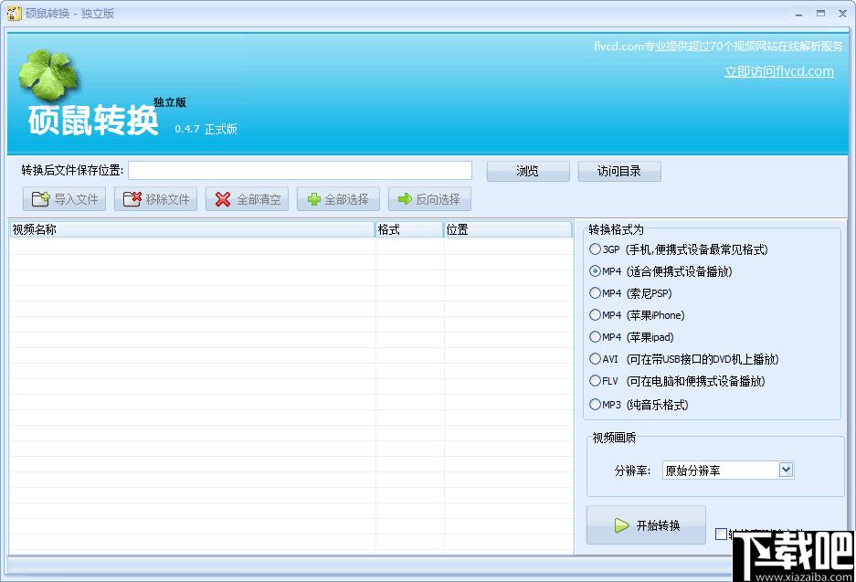The width and height of the screenshot is (856, 582).
Task: Click the green leaf logo
Action: point(49,75)
